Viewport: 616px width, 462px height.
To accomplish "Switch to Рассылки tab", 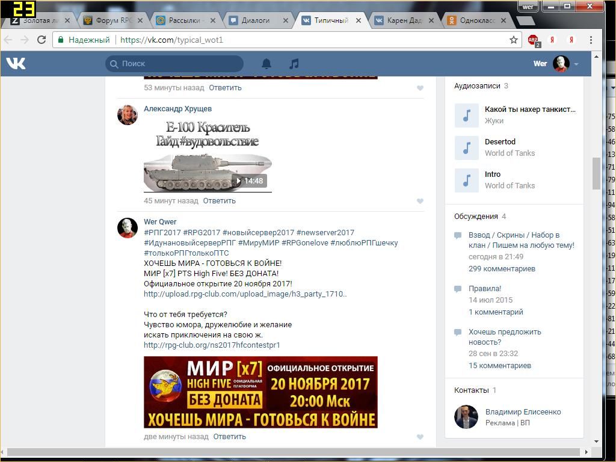I will click(186, 20).
